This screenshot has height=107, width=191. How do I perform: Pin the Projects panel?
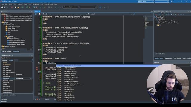(x=189, y=12)
